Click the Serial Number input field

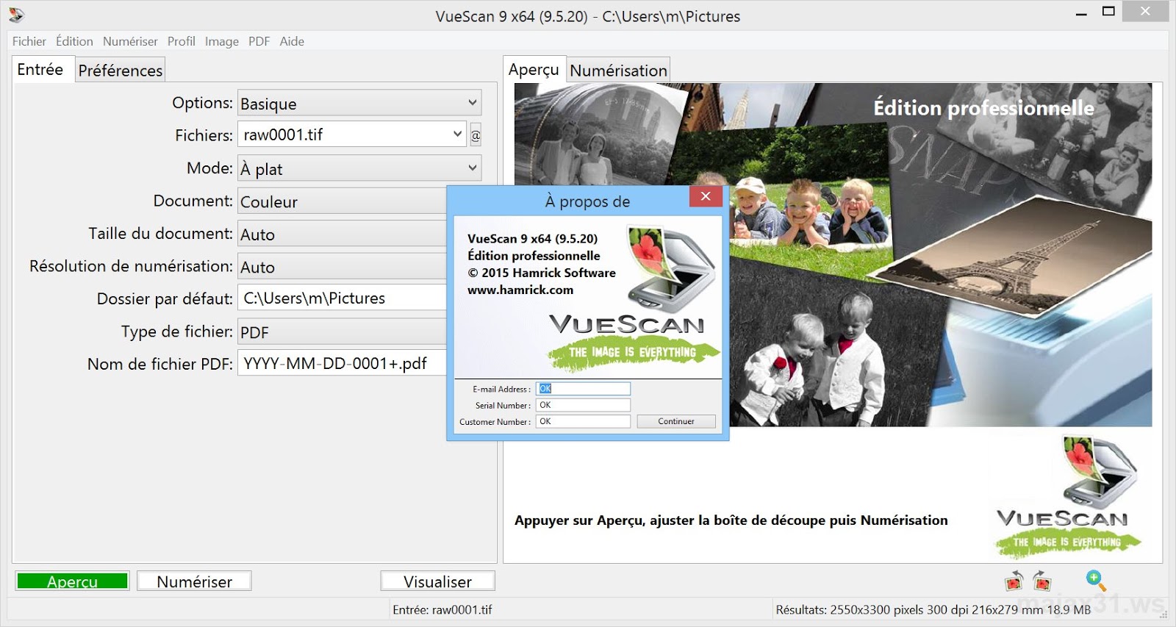click(583, 405)
